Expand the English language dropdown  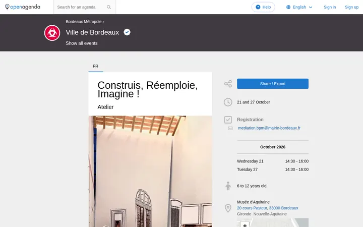point(299,7)
